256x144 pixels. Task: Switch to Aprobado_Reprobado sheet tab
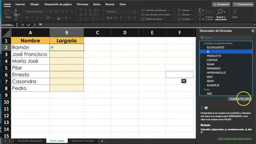[30, 141]
